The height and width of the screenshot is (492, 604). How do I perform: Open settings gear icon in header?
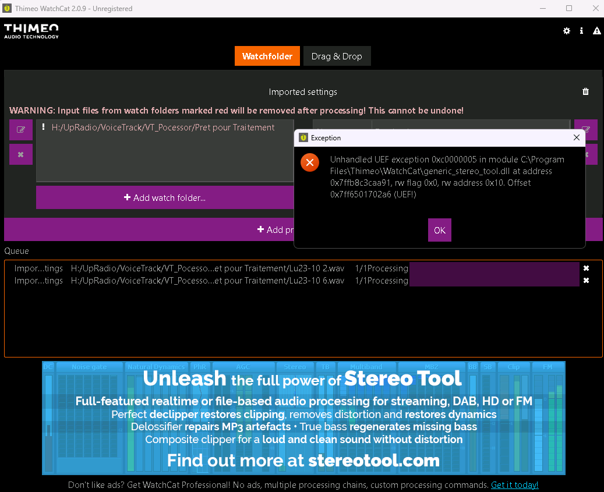coord(566,31)
